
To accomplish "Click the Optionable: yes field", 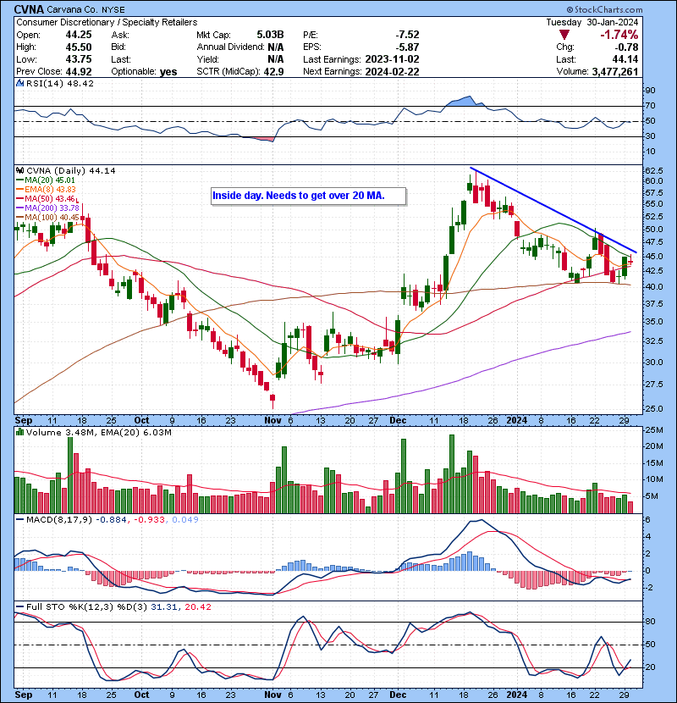I will [x=144, y=72].
